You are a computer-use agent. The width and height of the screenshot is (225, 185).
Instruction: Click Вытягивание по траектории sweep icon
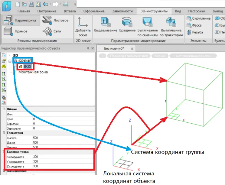pyautogui.click(x=169, y=22)
